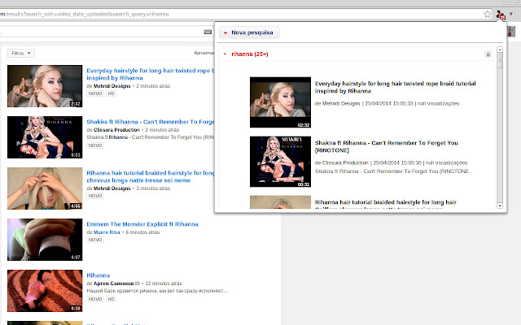Delete the rihanna saved search
521x325 pixels.
click(488, 54)
